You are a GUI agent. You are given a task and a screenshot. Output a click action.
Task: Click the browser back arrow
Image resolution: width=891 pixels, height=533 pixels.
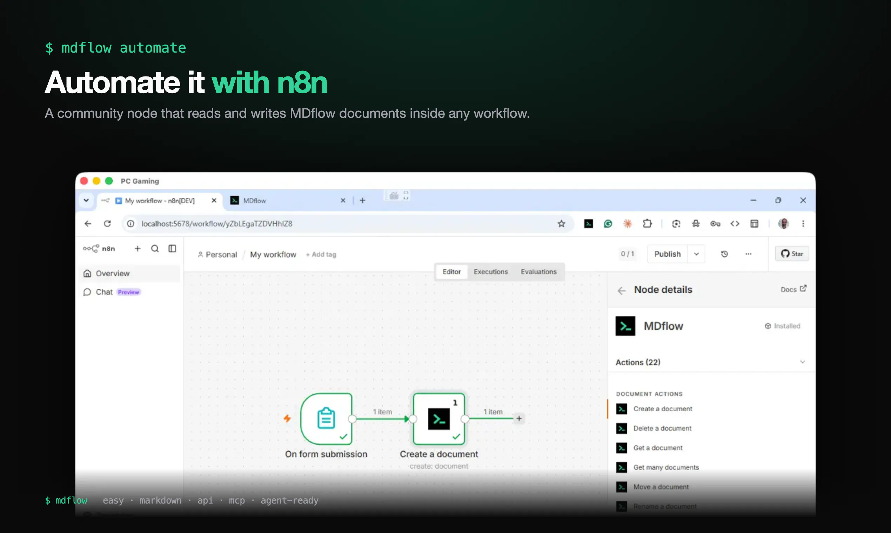point(88,224)
